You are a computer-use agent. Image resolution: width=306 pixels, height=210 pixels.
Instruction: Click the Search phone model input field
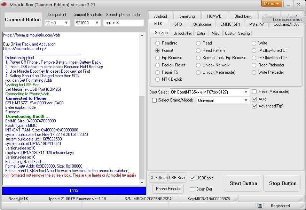(x=123, y=23)
